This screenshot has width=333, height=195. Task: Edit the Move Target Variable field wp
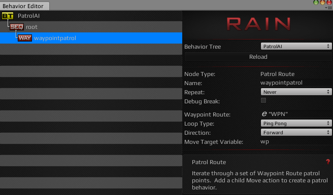[x=295, y=141]
